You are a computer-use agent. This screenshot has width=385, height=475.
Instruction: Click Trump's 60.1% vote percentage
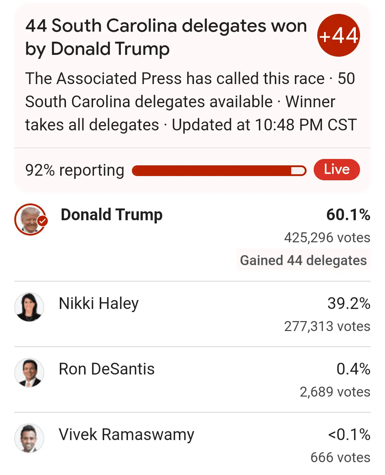pyautogui.click(x=348, y=215)
